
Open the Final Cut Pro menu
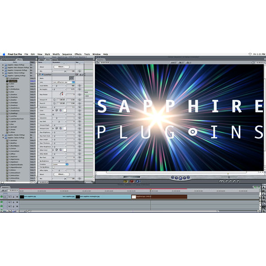tap(15, 54)
